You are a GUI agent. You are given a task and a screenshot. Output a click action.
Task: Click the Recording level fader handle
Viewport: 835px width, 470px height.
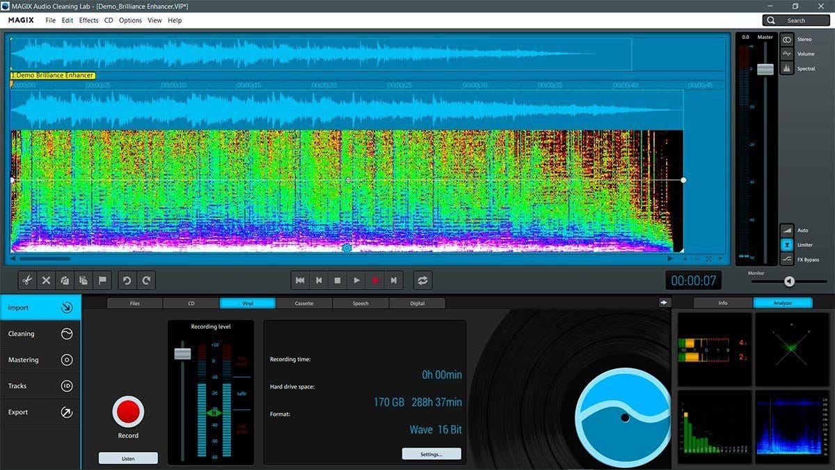point(182,354)
